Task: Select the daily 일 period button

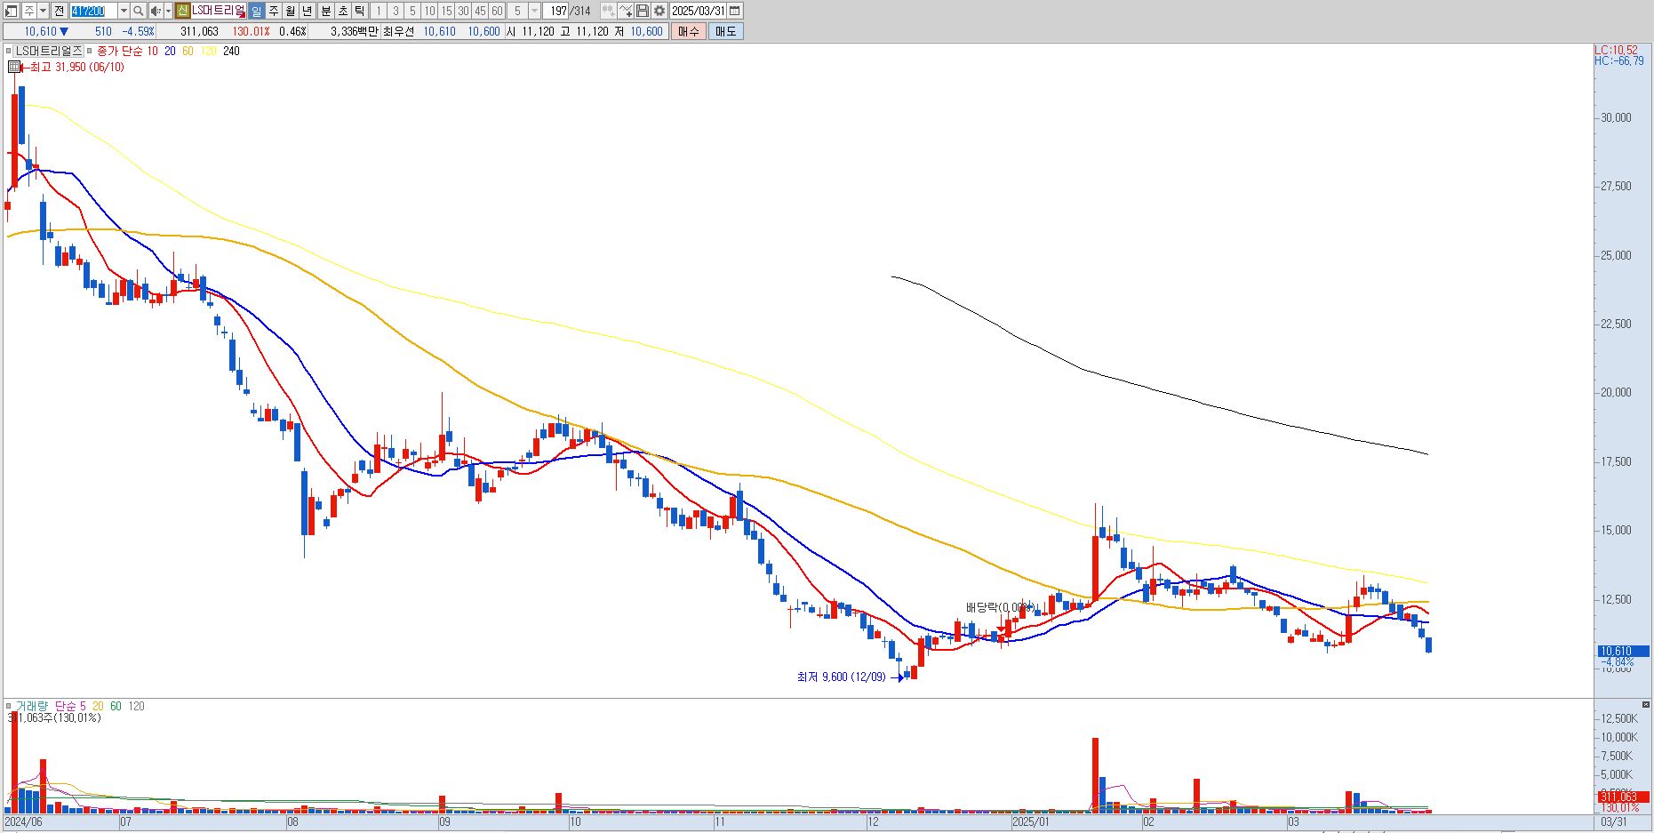Action: tap(256, 11)
